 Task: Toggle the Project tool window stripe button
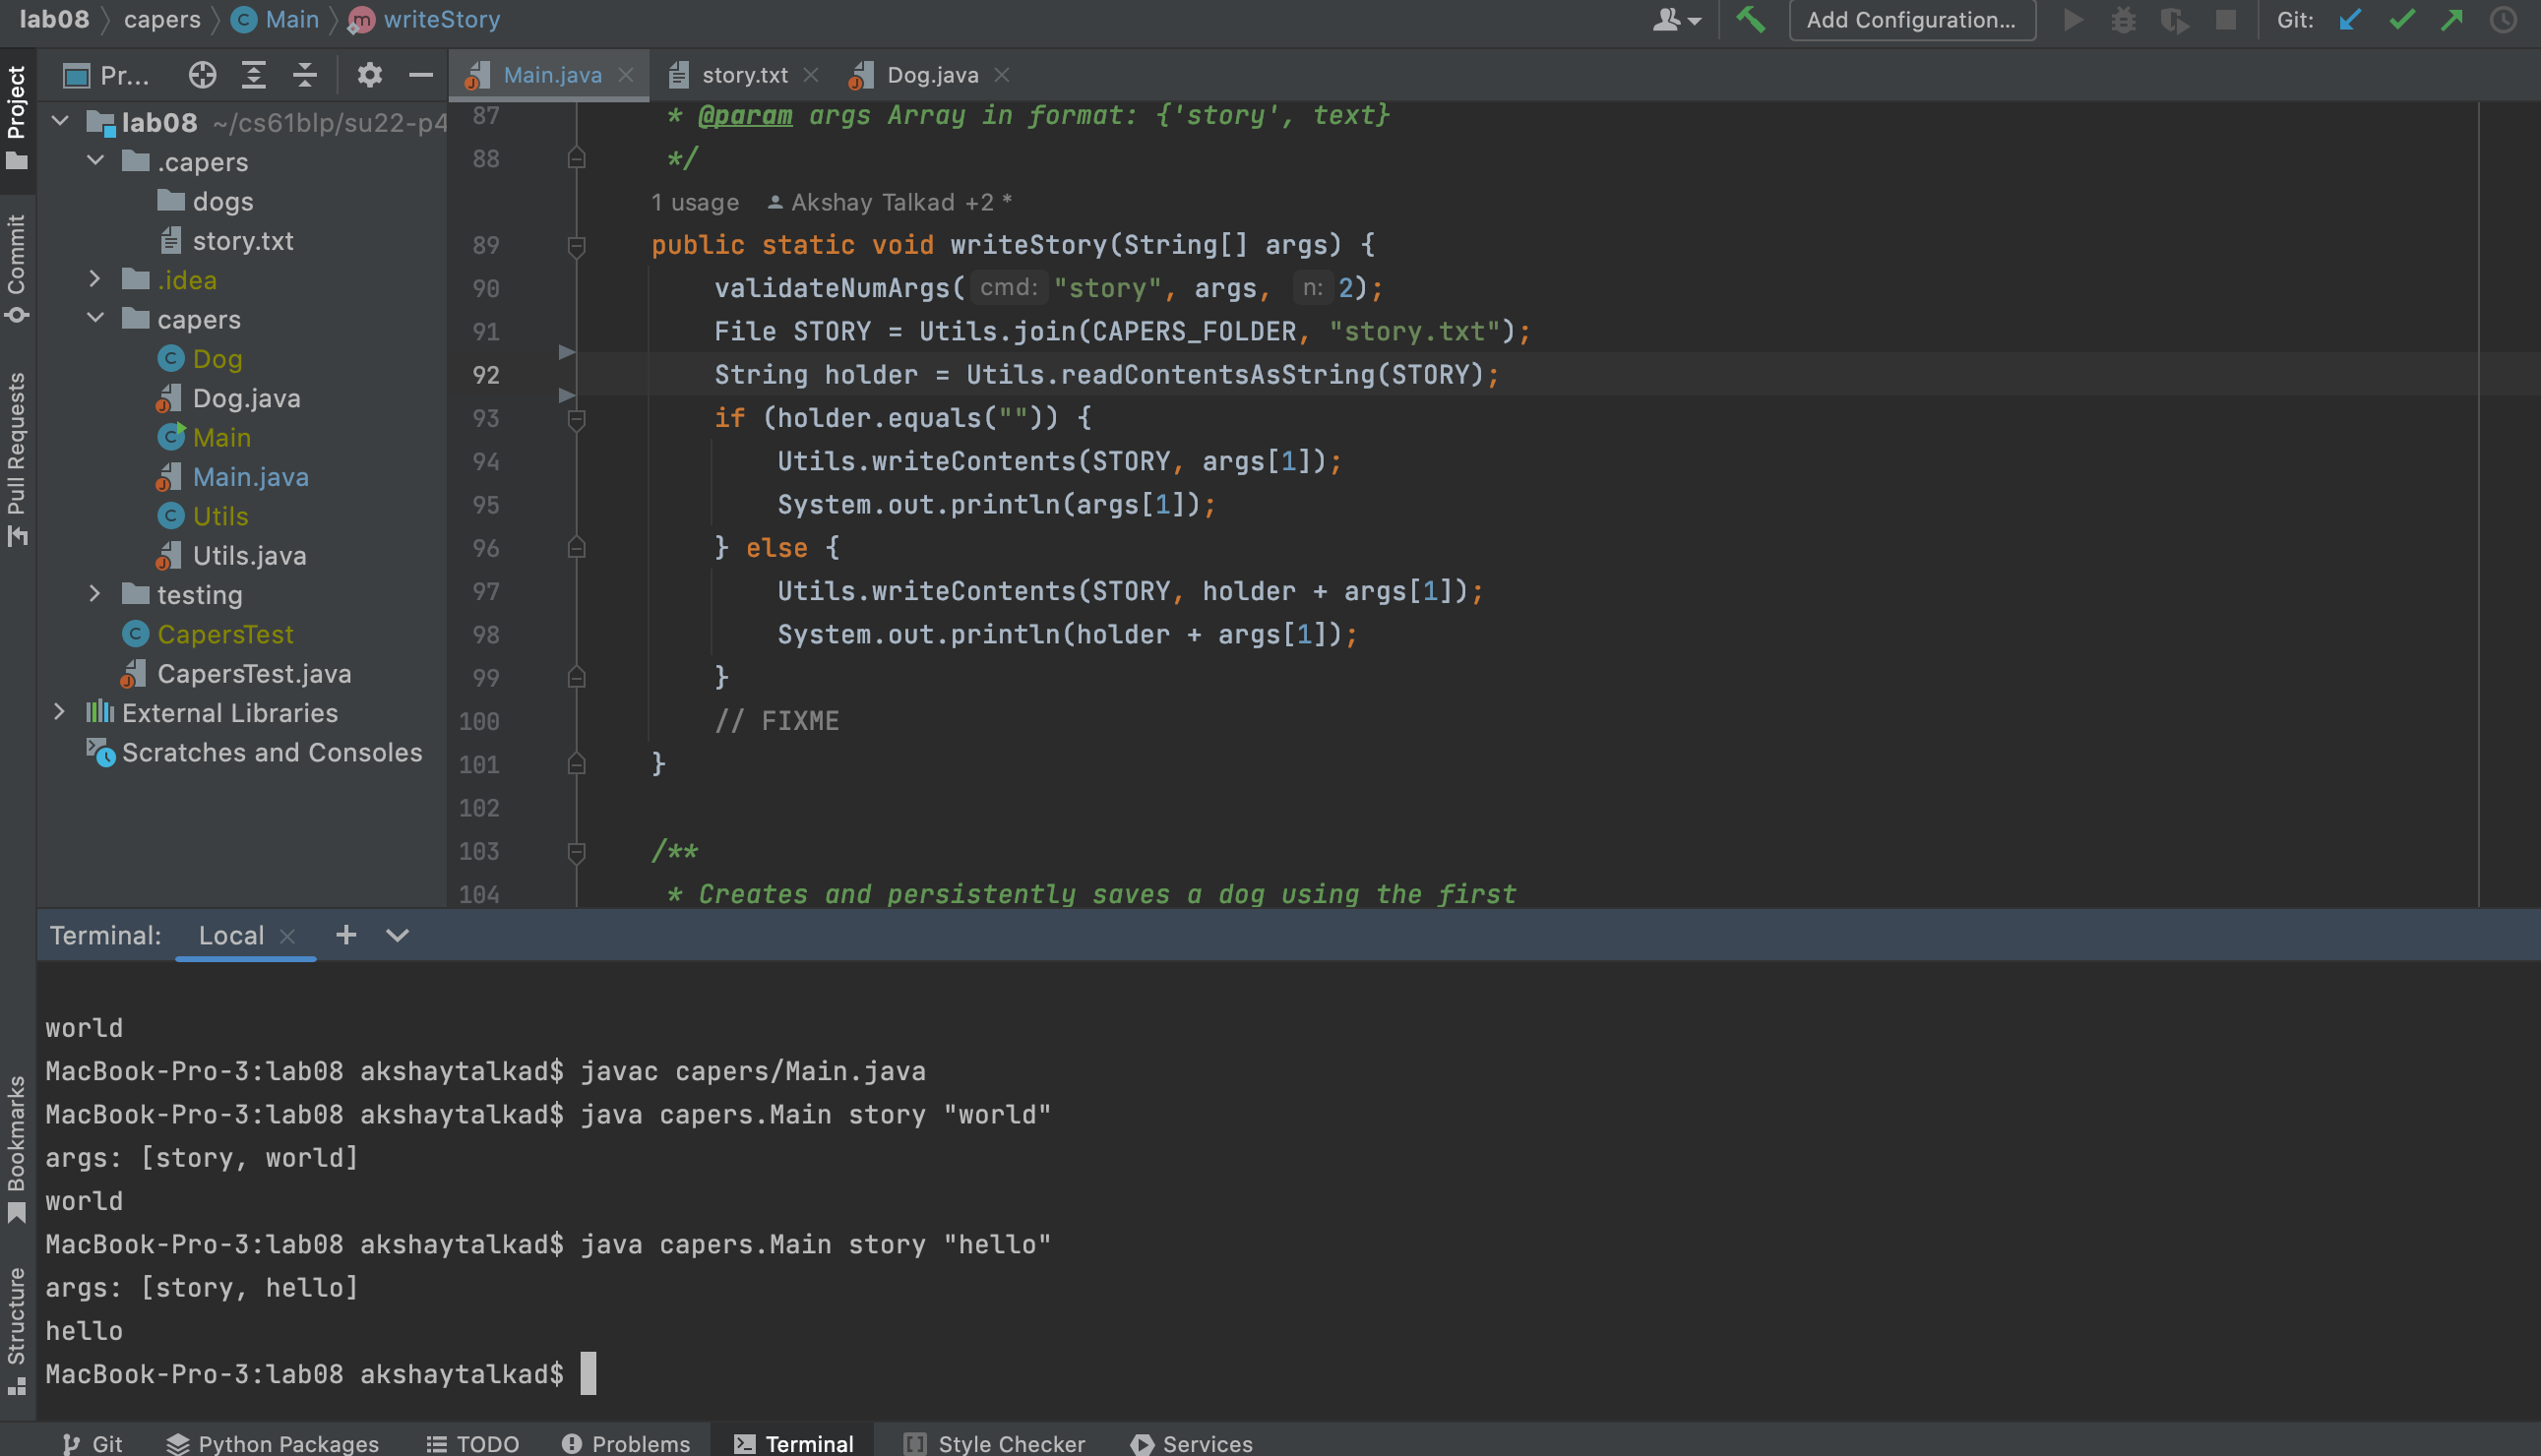pyautogui.click(x=17, y=115)
